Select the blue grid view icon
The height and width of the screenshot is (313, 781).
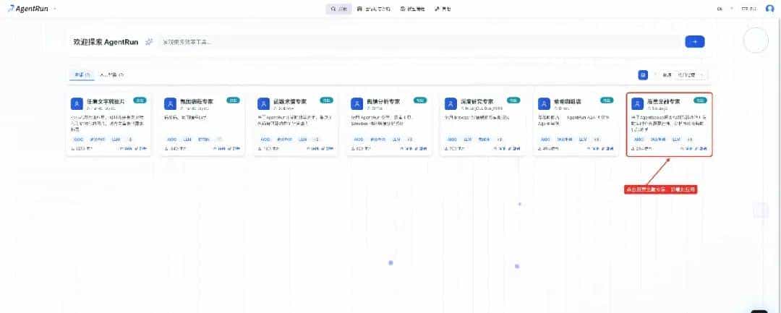(643, 74)
